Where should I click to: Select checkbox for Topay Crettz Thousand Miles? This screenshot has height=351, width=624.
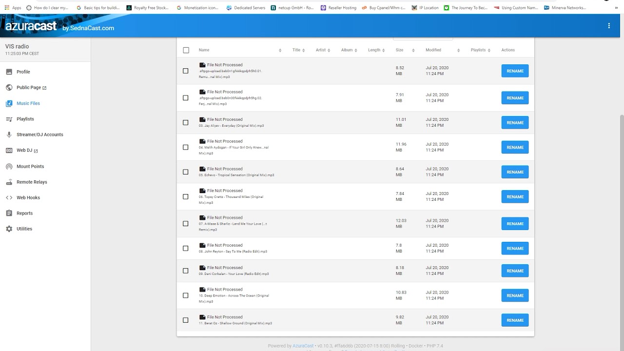click(x=185, y=196)
